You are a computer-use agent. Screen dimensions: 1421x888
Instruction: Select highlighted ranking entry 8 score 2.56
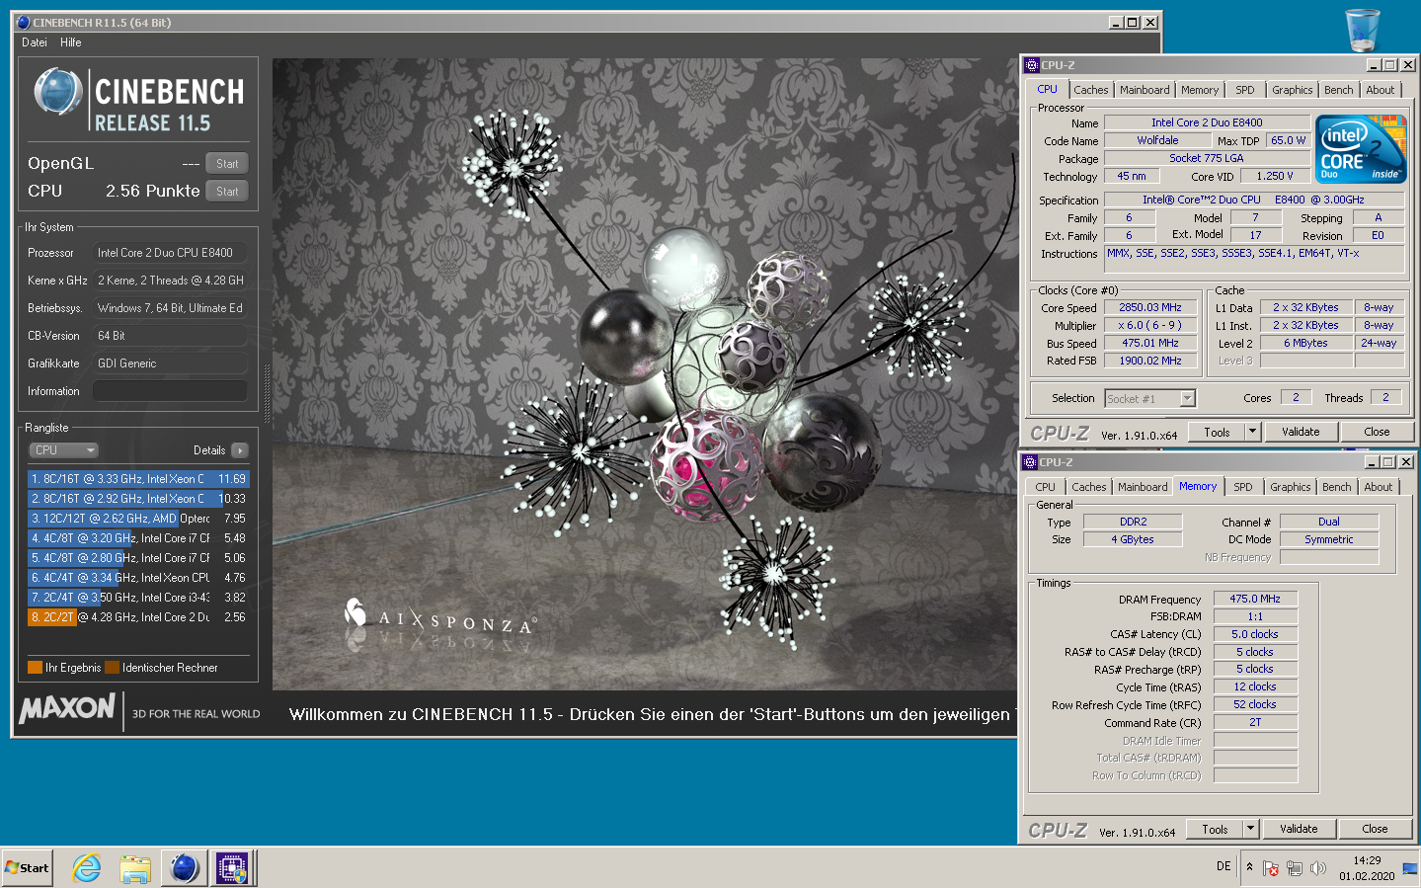(138, 617)
